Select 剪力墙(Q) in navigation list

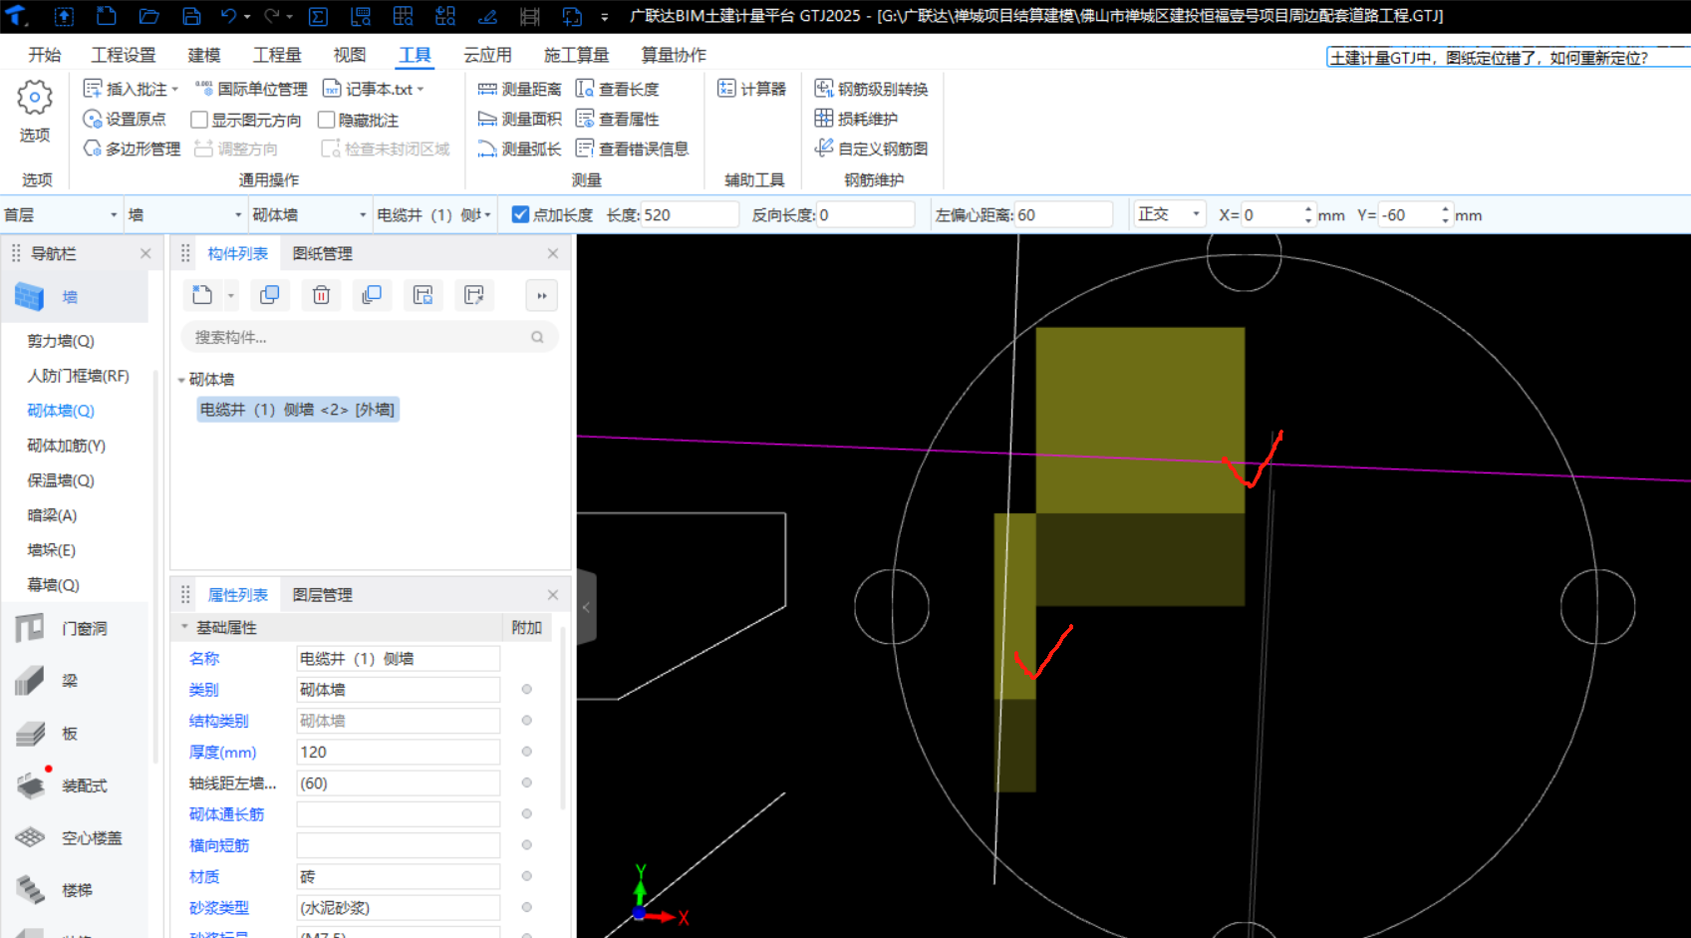(60, 341)
